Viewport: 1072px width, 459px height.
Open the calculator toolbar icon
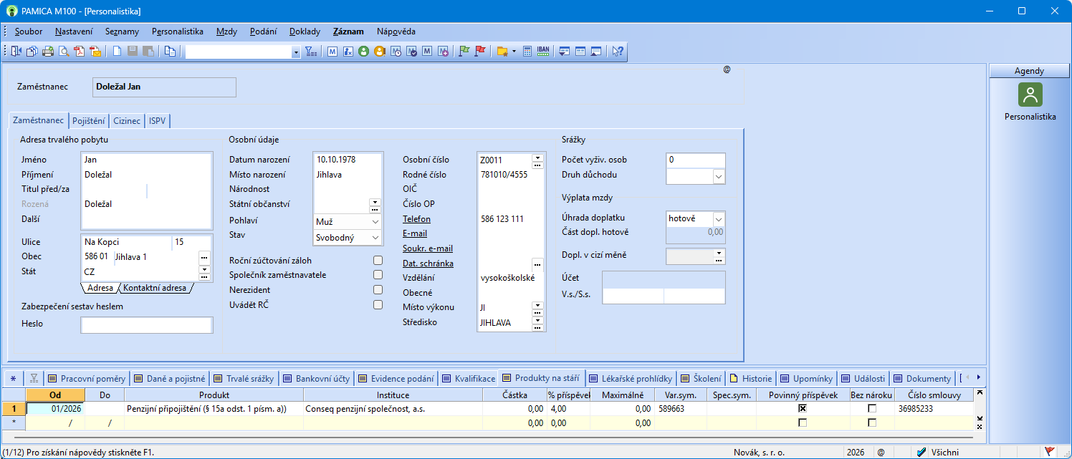coord(527,52)
